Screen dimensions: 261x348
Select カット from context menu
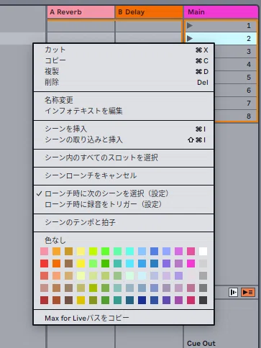124,50
